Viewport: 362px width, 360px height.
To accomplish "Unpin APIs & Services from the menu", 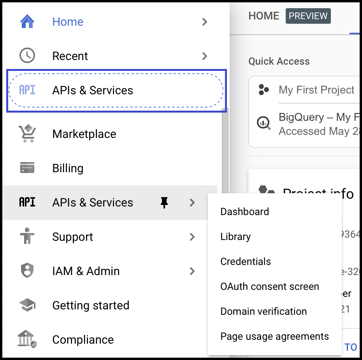I will click(x=165, y=202).
